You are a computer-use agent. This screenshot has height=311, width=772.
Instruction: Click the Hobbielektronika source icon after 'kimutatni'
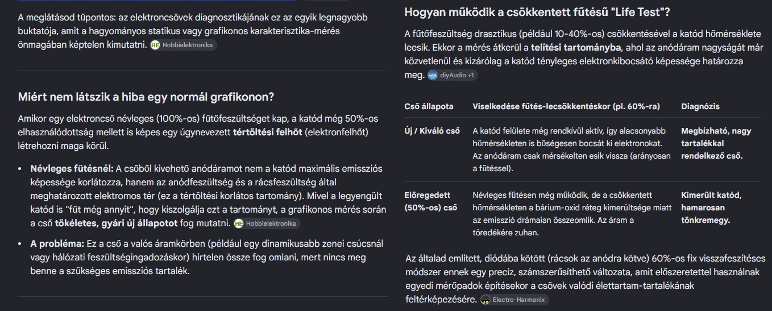point(155,45)
